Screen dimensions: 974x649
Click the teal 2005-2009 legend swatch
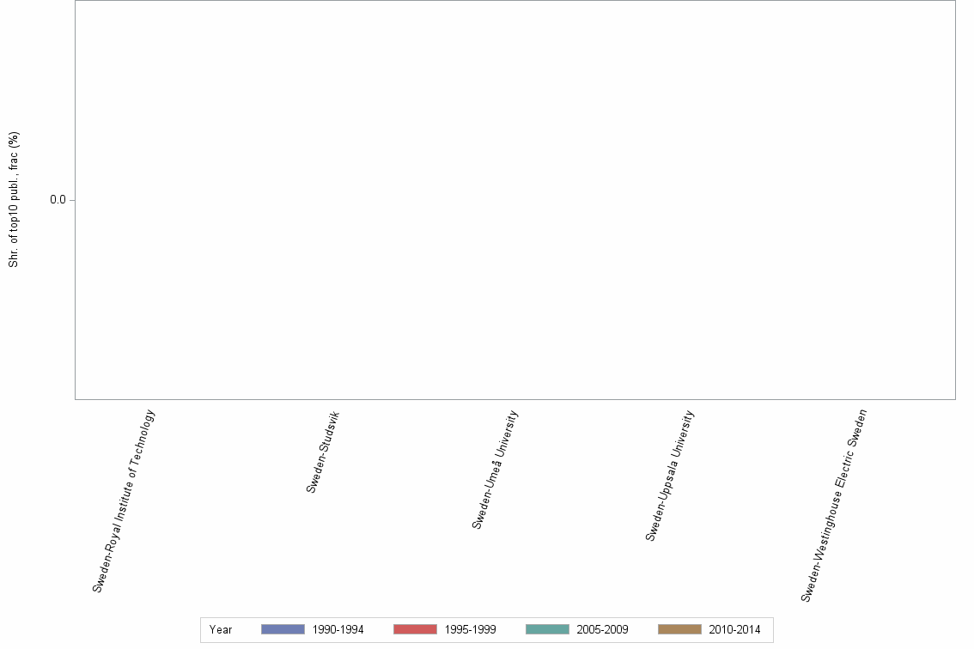click(548, 629)
